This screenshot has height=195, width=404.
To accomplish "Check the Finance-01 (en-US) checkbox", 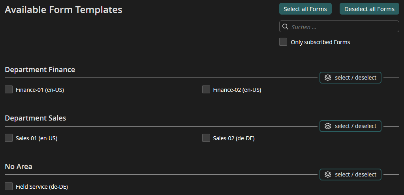I will [9, 89].
